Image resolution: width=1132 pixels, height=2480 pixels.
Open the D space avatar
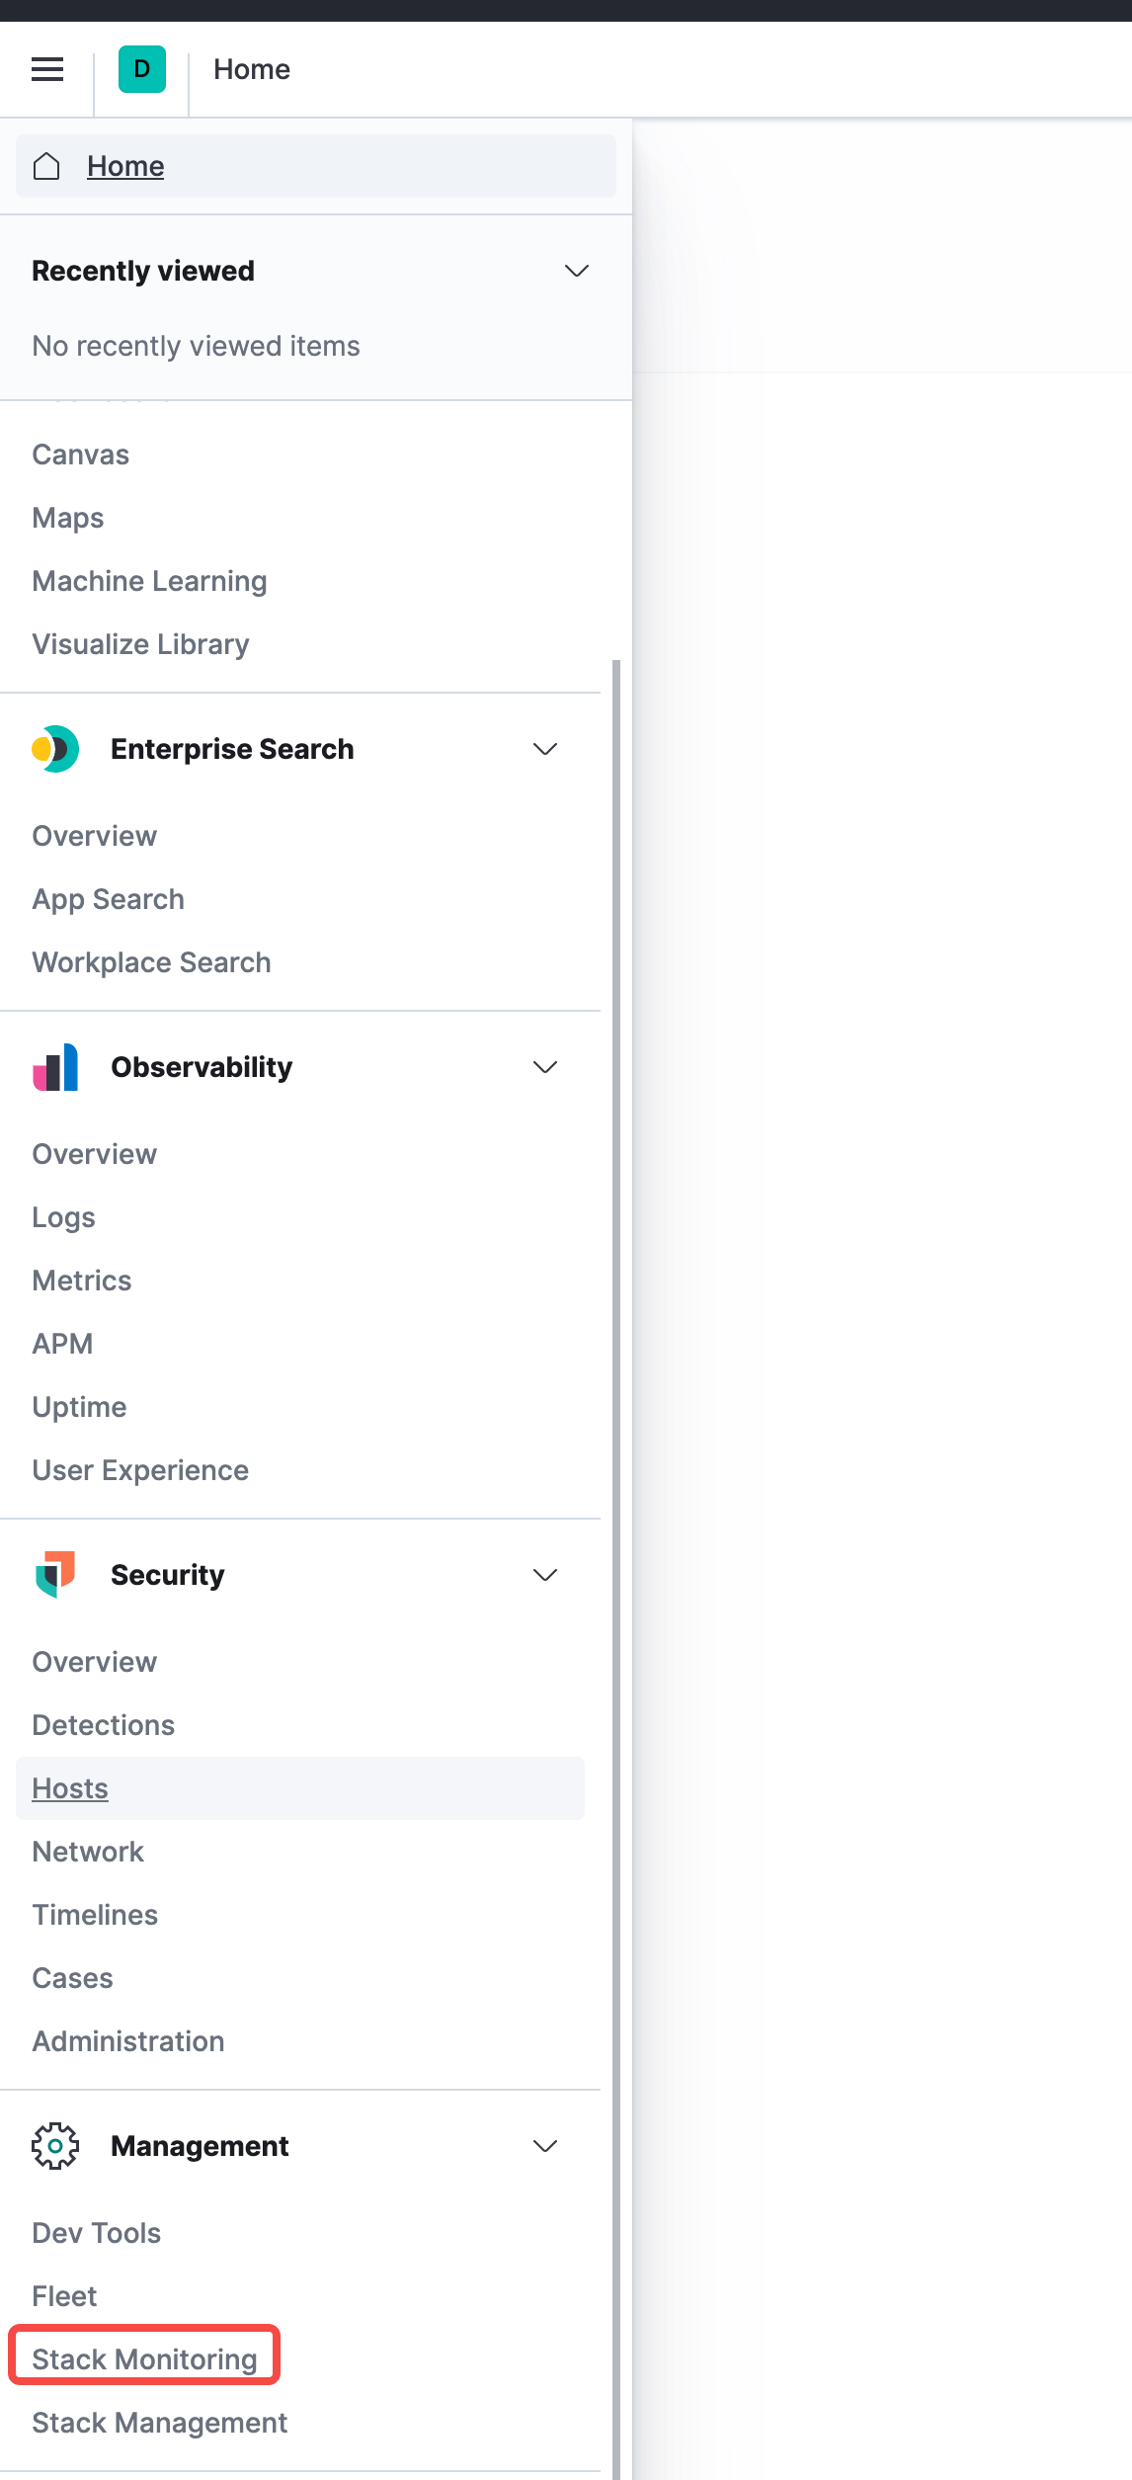click(142, 69)
